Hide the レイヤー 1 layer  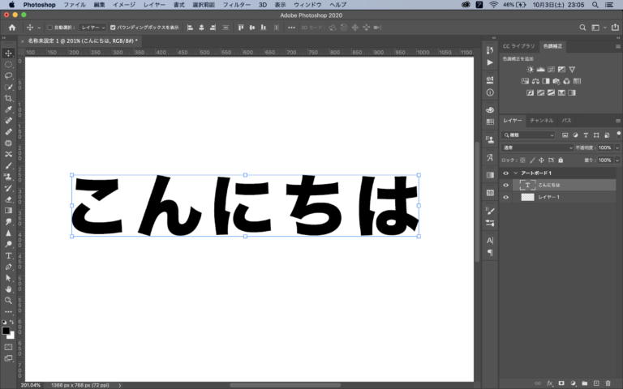coord(505,197)
